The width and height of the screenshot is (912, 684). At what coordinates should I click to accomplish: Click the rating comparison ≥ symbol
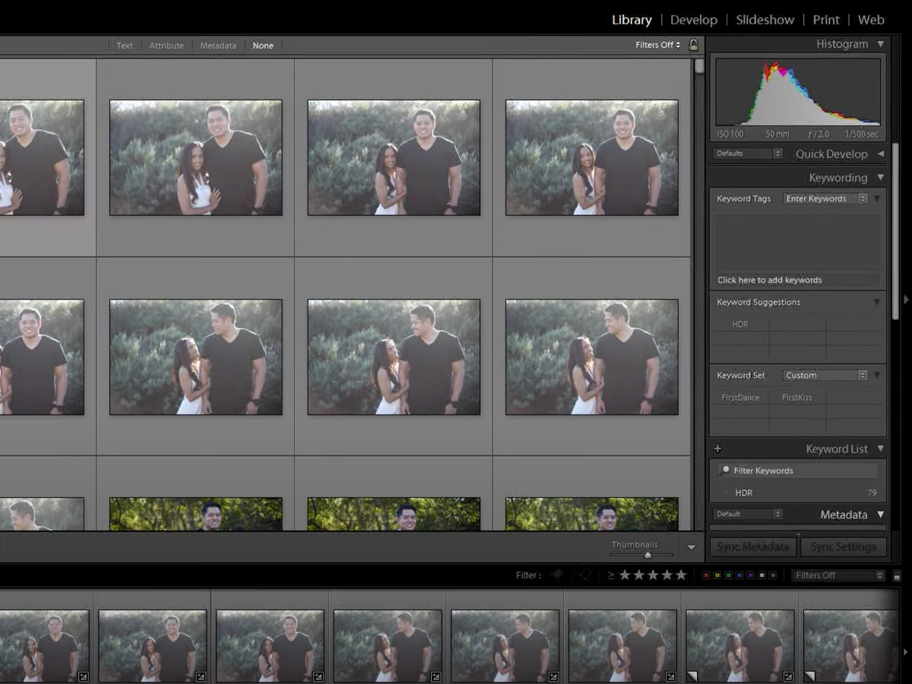pos(611,575)
